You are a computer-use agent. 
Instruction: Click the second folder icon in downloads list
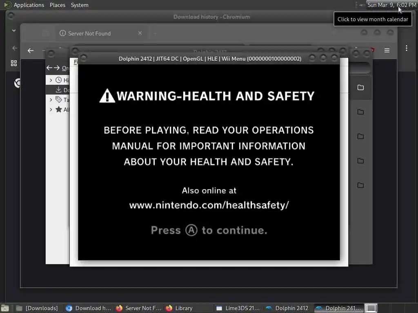coord(360,112)
